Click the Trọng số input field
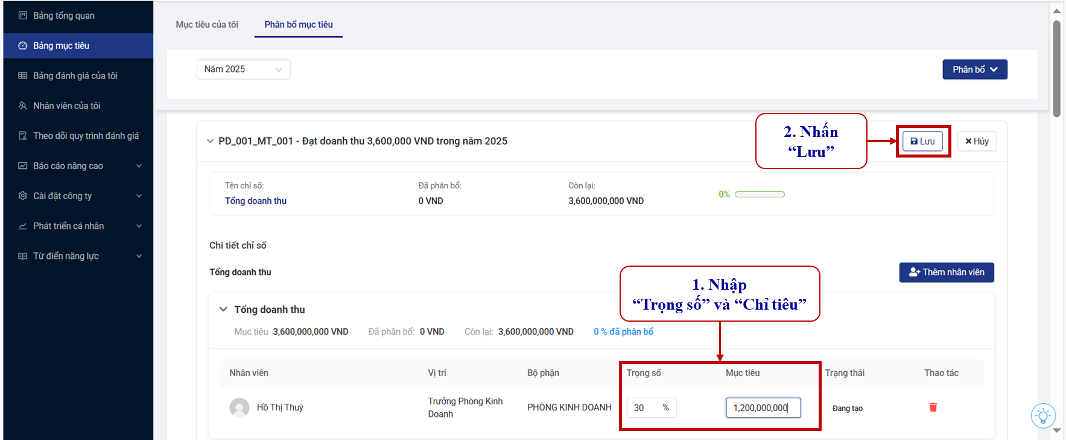 [x=644, y=408]
